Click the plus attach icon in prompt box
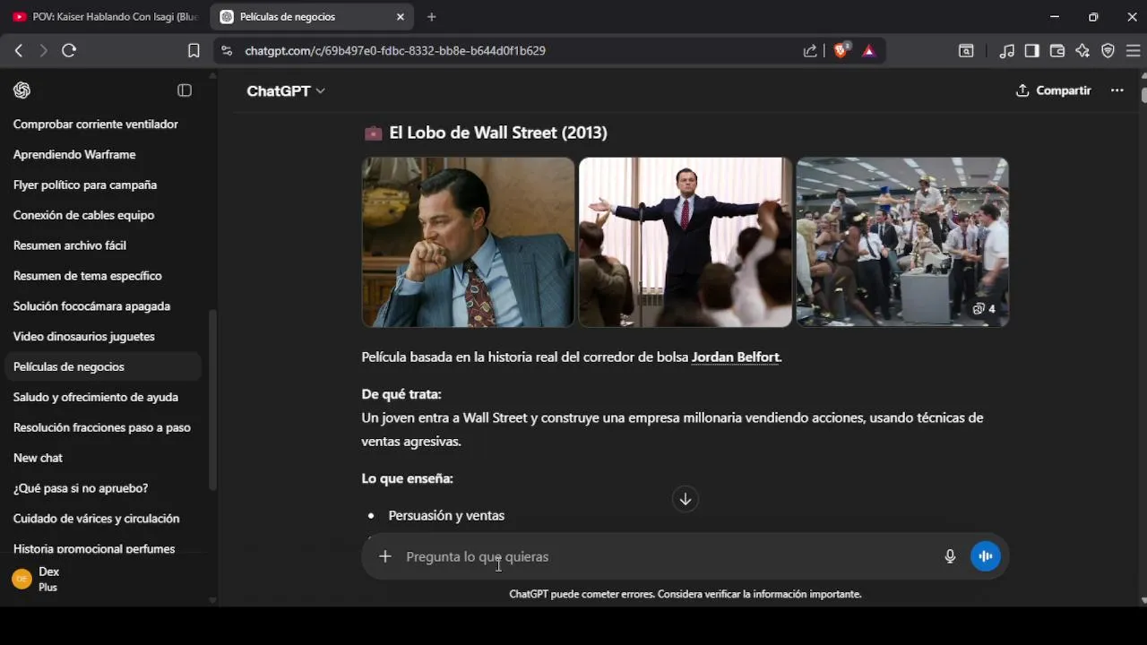The image size is (1147, 645). tap(385, 556)
